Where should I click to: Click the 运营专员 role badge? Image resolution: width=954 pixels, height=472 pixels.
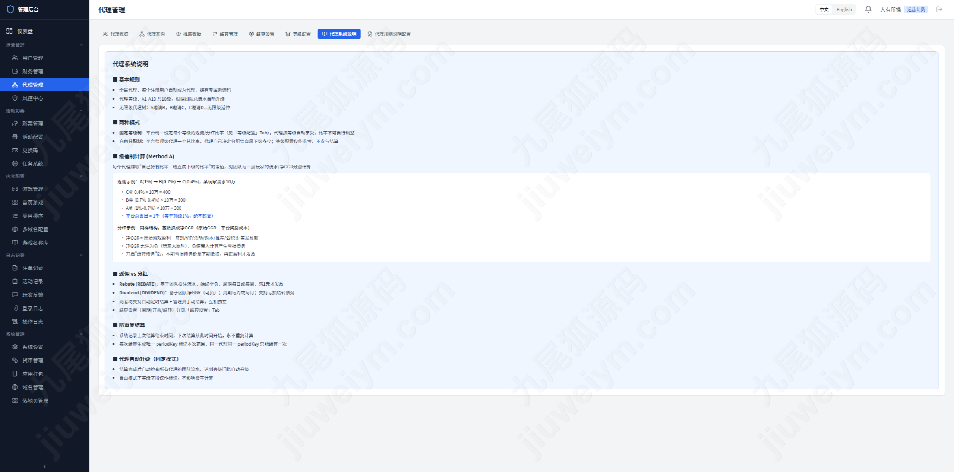pyautogui.click(x=916, y=9)
